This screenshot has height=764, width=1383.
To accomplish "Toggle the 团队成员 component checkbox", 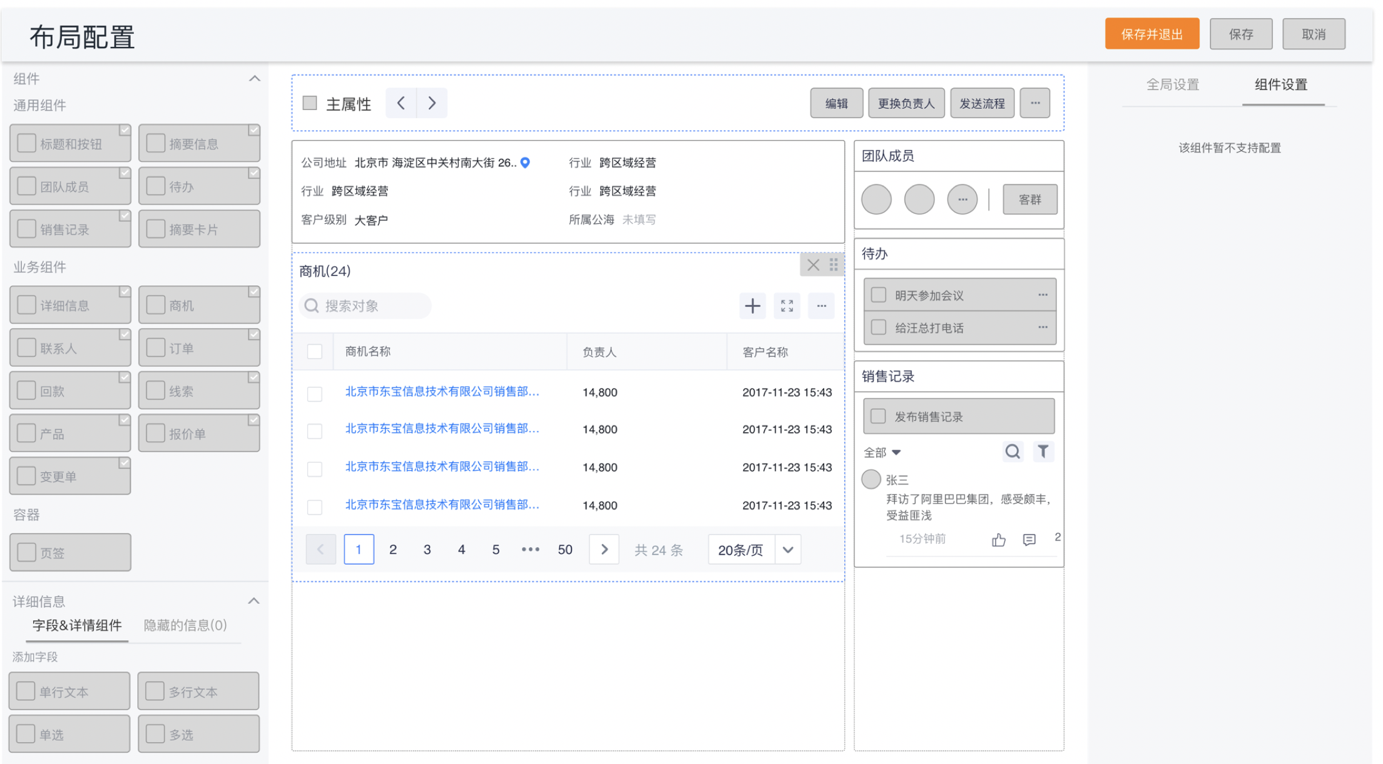I will tap(26, 186).
